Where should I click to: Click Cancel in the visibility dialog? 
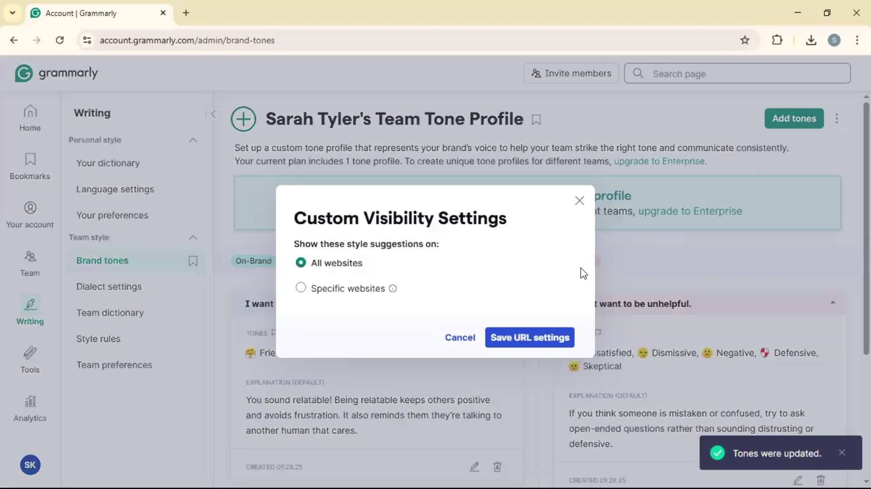pyautogui.click(x=460, y=338)
